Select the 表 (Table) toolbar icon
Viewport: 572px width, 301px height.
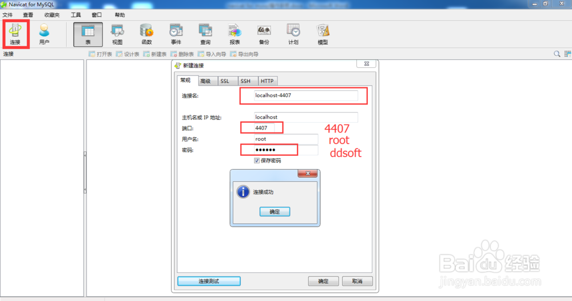(x=88, y=34)
